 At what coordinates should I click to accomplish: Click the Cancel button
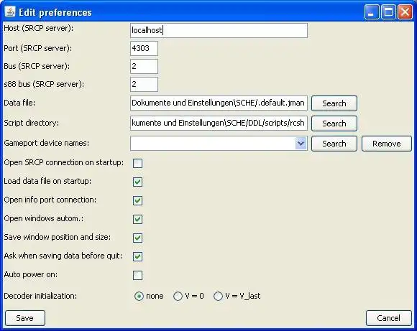388,318
